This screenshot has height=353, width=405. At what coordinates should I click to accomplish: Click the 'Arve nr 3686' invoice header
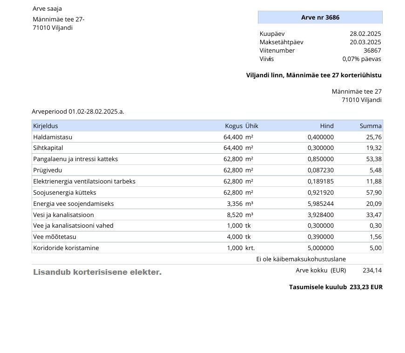pyautogui.click(x=320, y=17)
